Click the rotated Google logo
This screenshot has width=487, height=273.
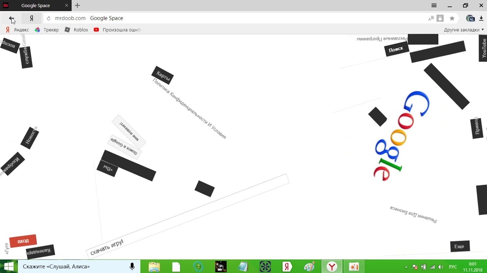click(x=399, y=135)
